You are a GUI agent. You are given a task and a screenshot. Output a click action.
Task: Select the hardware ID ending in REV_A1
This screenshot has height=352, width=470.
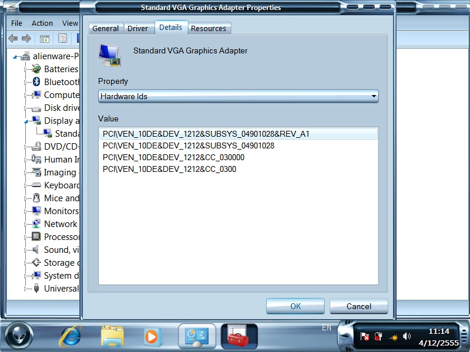(x=239, y=134)
